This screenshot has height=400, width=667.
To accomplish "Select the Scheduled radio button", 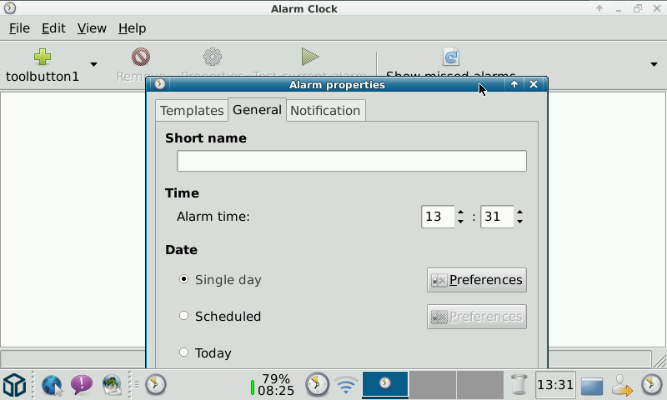I will [183, 316].
